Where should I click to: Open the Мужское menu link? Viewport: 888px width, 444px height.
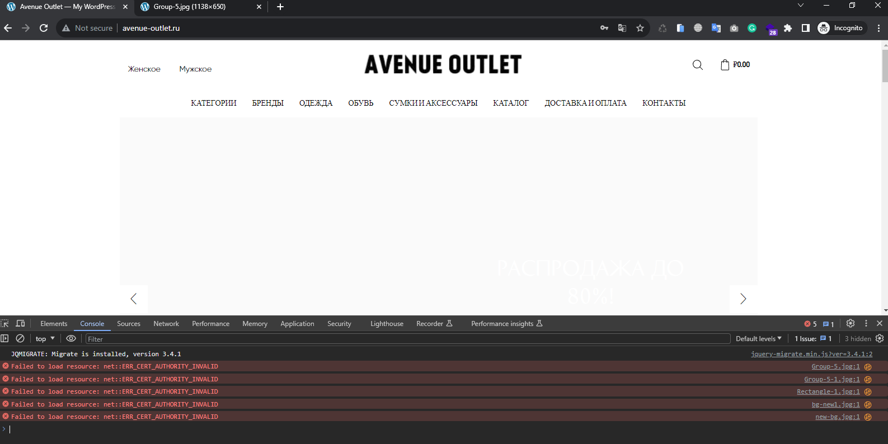click(x=195, y=69)
